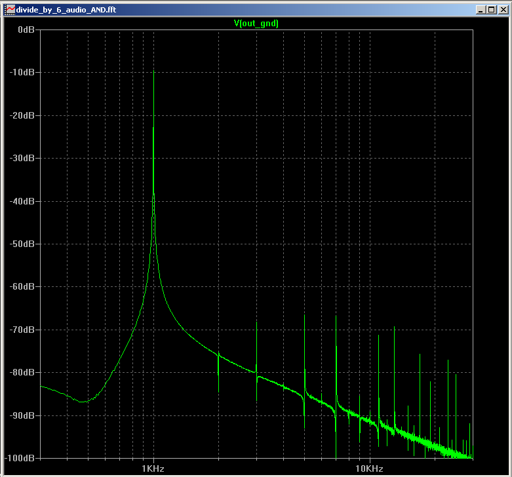Click the 1KHz frequency axis label
512x477 pixels.
[x=153, y=468]
